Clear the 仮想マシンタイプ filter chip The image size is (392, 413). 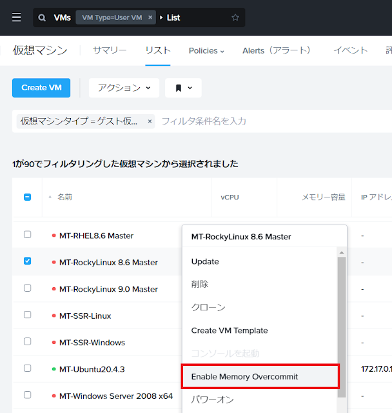pos(150,121)
